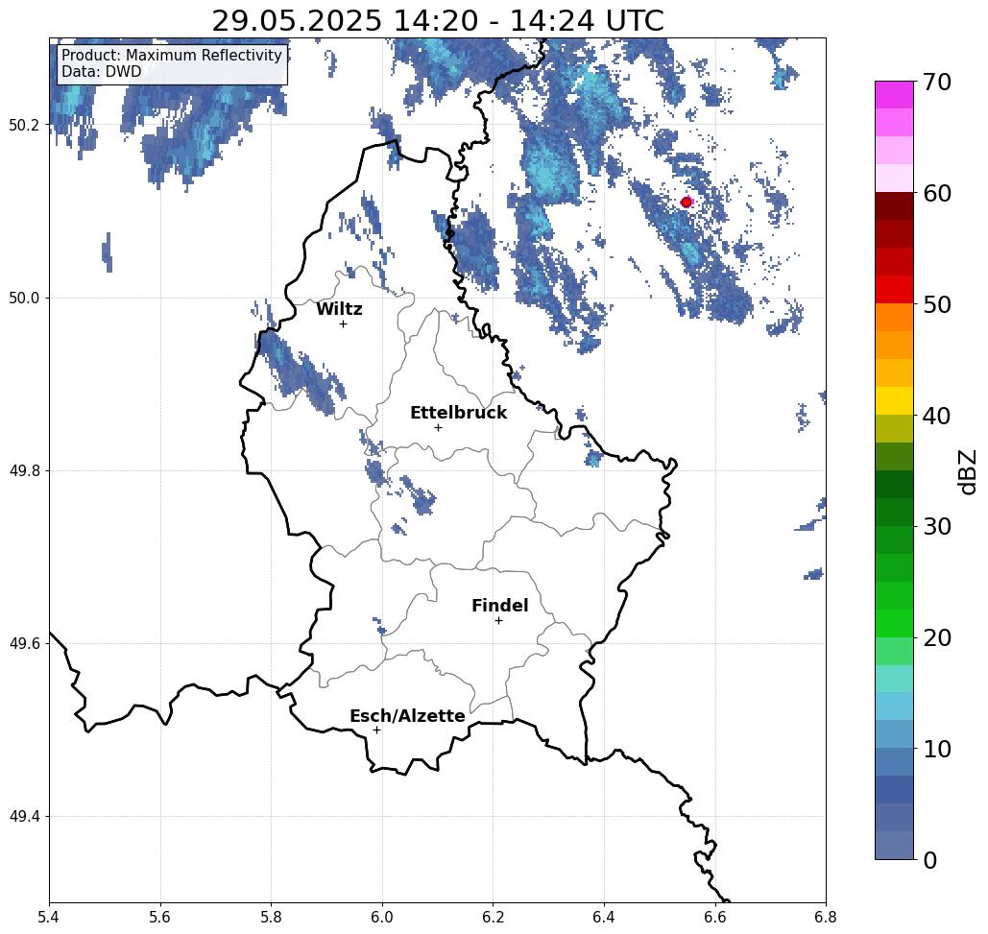Image resolution: width=988 pixels, height=934 pixels.
Task: Click the 5.8 longitude tick label
Action: (x=271, y=917)
